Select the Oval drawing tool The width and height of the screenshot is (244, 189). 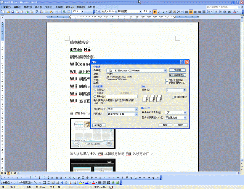click(x=48, y=183)
